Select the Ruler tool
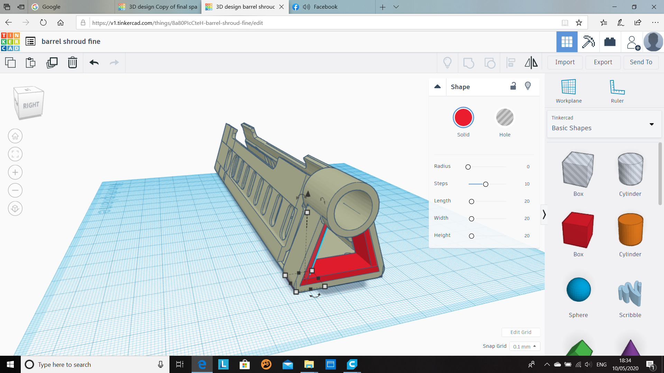This screenshot has width=664, height=373. click(x=617, y=91)
